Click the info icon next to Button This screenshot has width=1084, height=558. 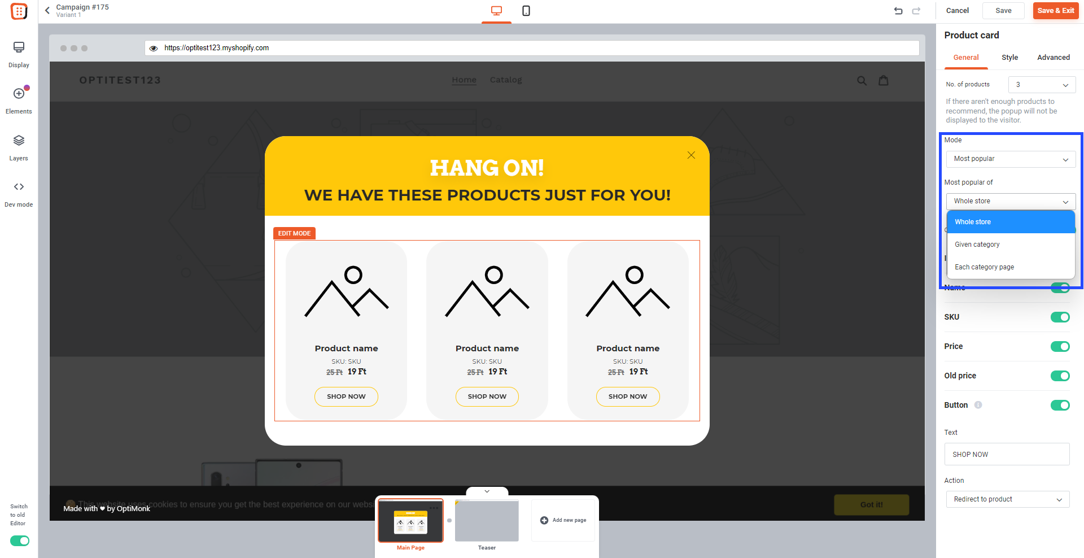pyautogui.click(x=978, y=405)
